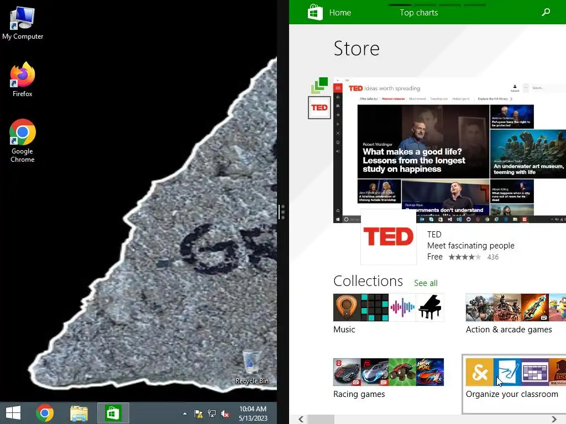Click the Store scrollbar left arrow
The width and height of the screenshot is (566, 424).
[301, 420]
